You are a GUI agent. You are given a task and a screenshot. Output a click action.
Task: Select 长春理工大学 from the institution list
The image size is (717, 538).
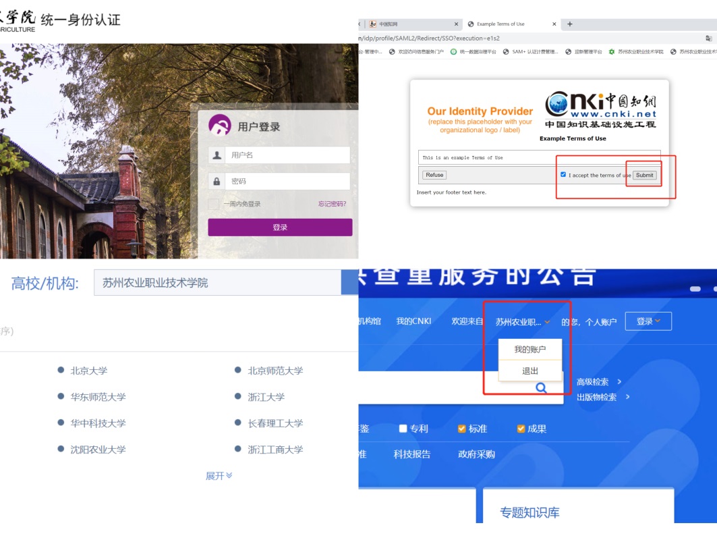pos(275,423)
